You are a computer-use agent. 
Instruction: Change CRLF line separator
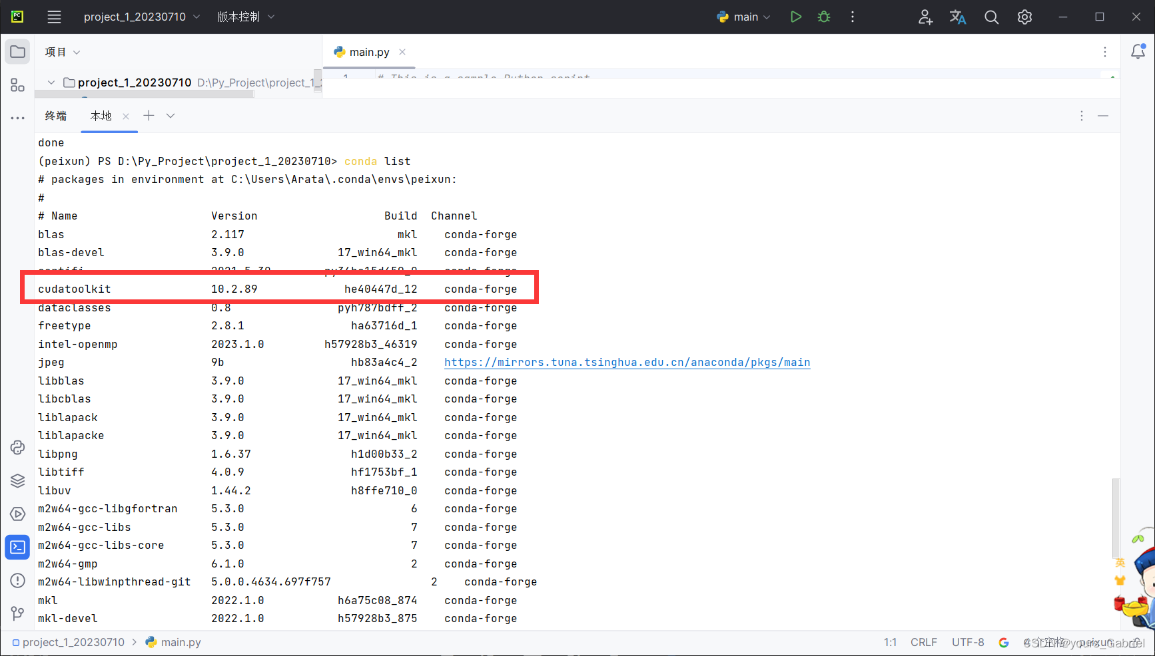924,643
